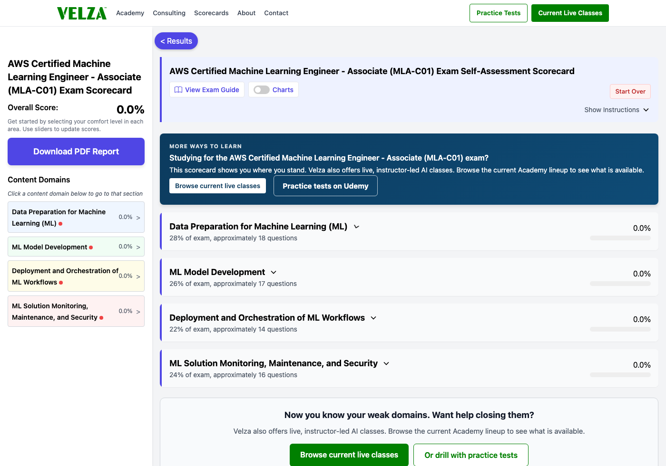Open the About menu item
The height and width of the screenshot is (466, 666).
pyautogui.click(x=246, y=13)
